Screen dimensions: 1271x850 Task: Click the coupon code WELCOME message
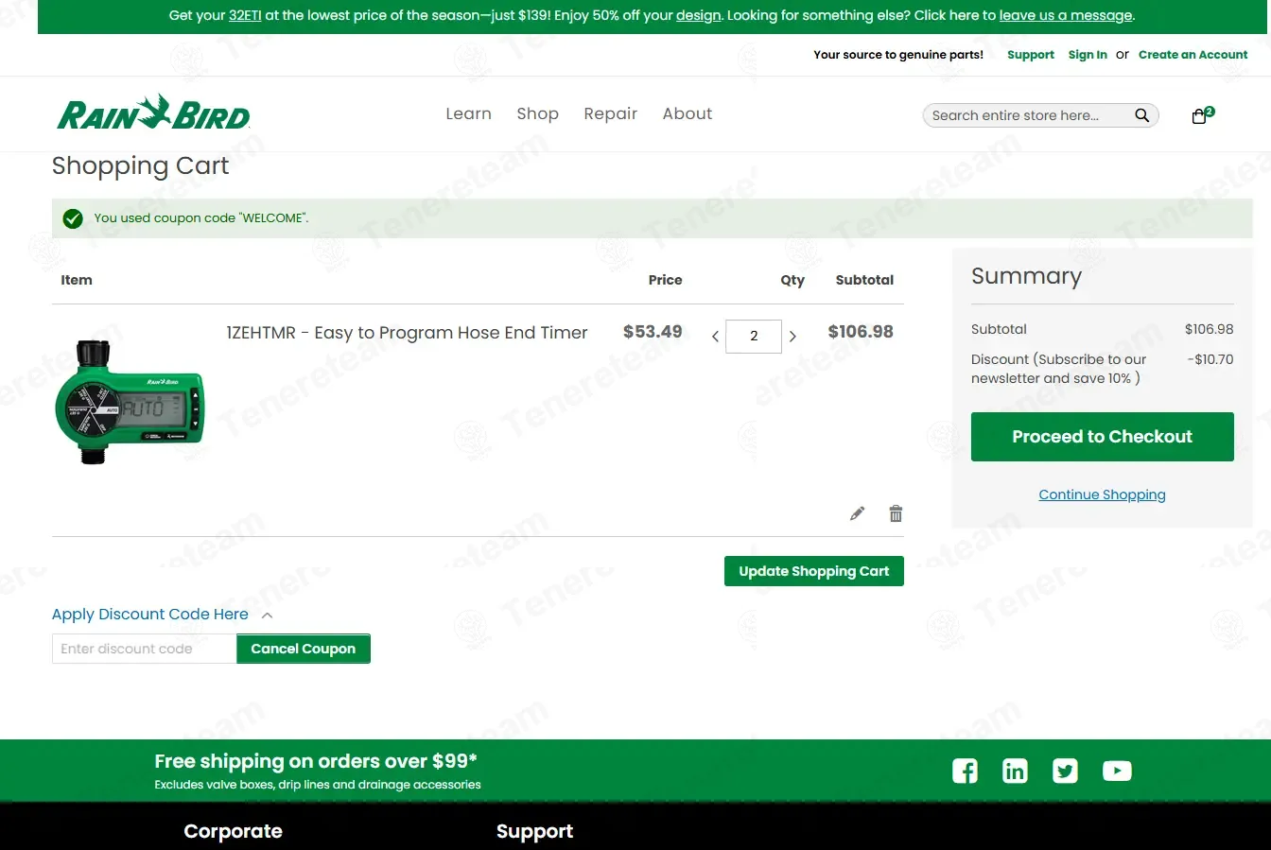(201, 218)
